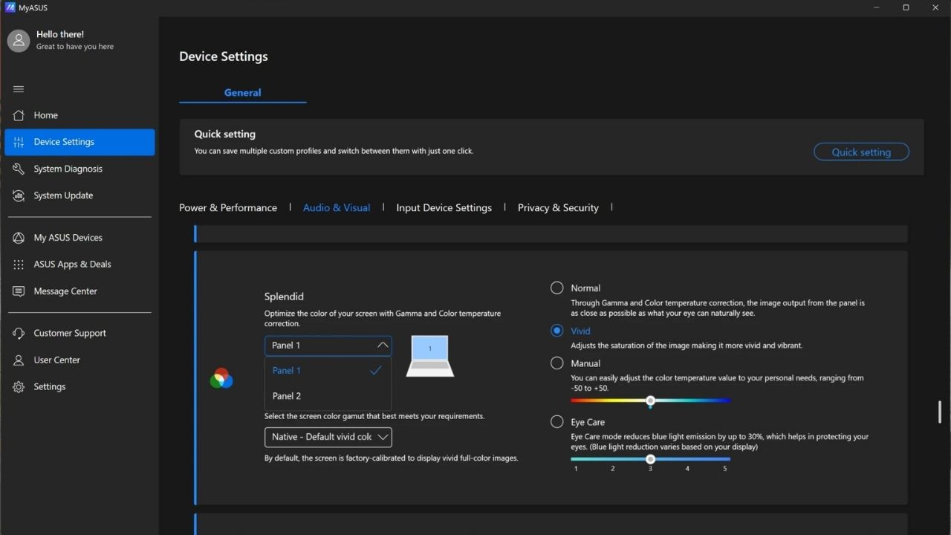The height and width of the screenshot is (535, 951).
Task: Enable the Eye Care radio button
Action: tap(556, 422)
